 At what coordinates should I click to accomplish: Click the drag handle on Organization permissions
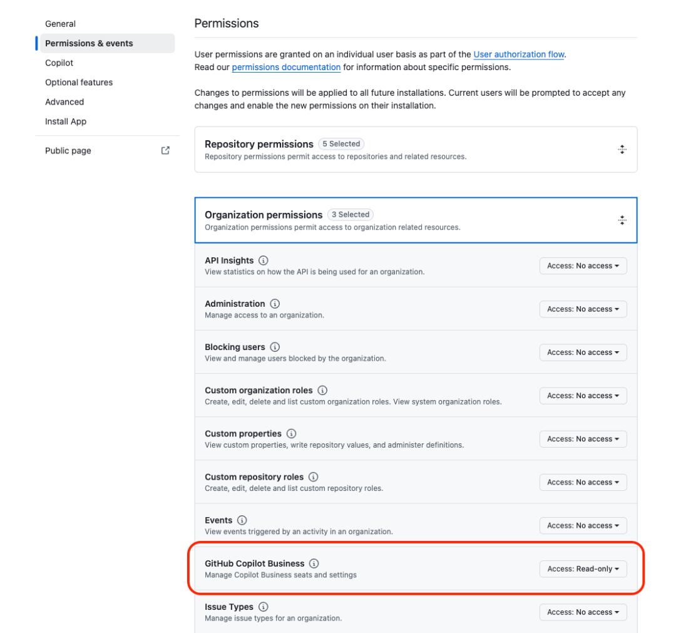point(622,220)
